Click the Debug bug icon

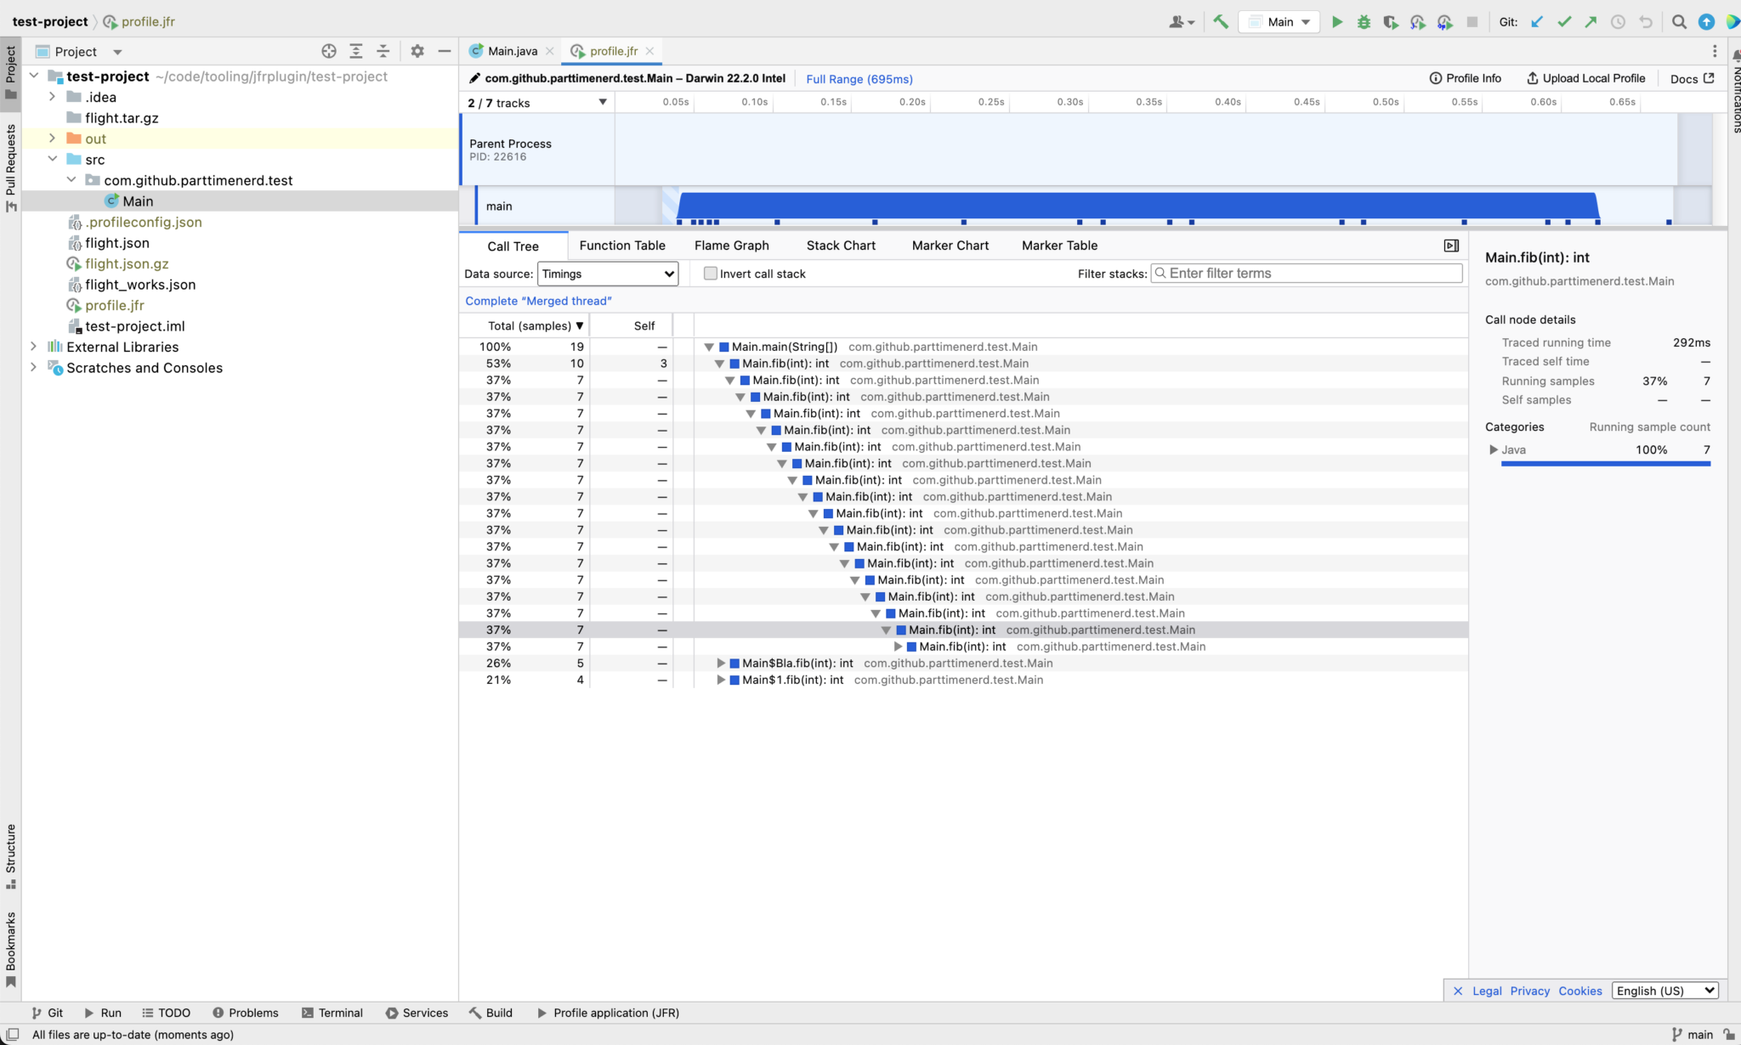point(1364,22)
